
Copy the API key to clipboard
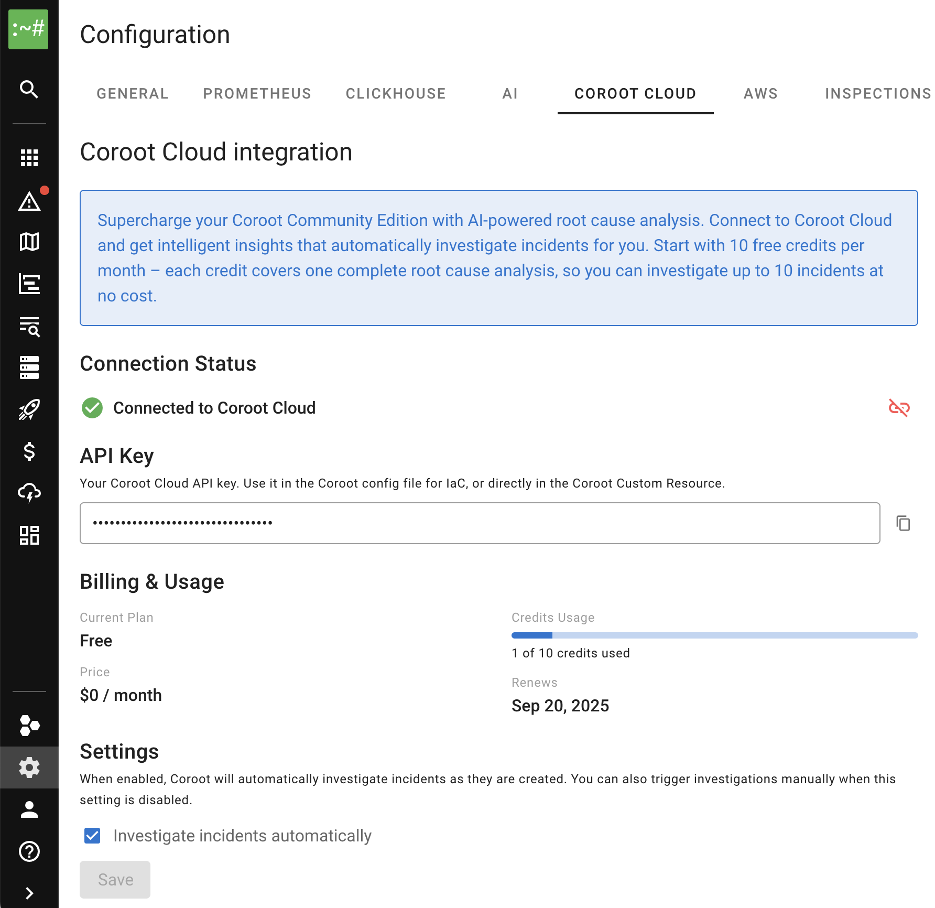[903, 523]
